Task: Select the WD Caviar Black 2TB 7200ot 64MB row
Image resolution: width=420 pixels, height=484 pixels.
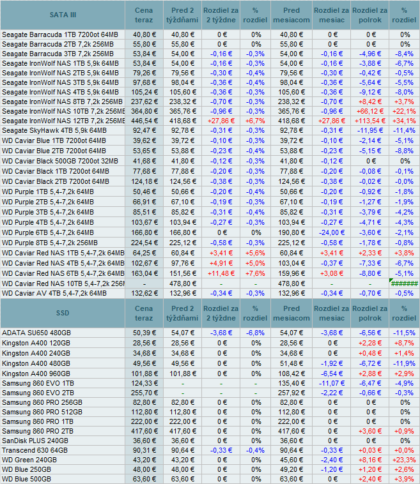Action: click(x=210, y=181)
